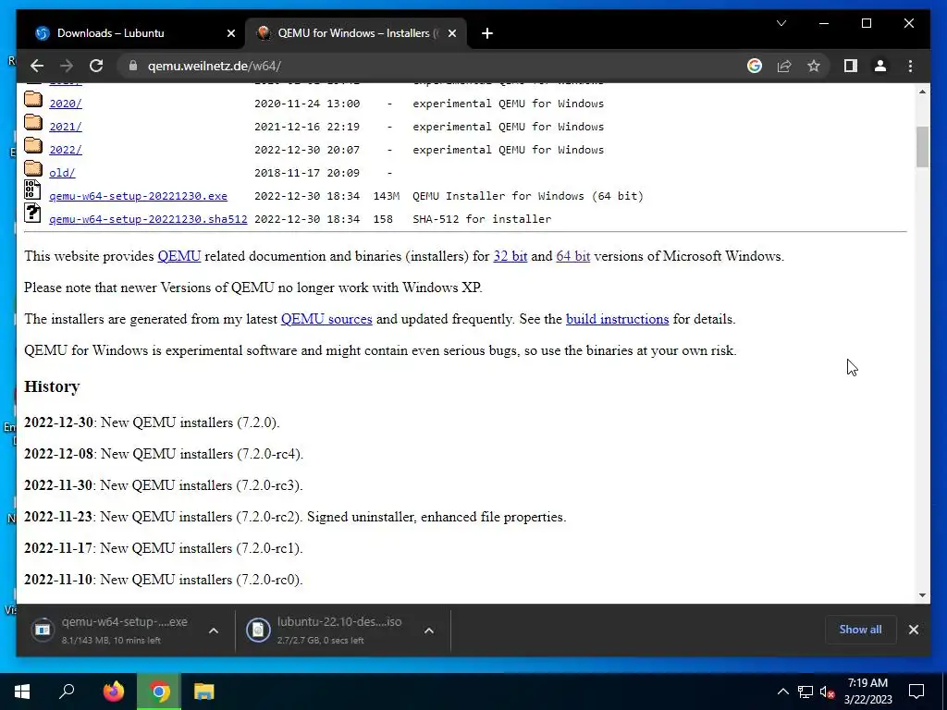Open the Chrome side panel
This screenshot has width=947, height=710.
pos(851,66)
